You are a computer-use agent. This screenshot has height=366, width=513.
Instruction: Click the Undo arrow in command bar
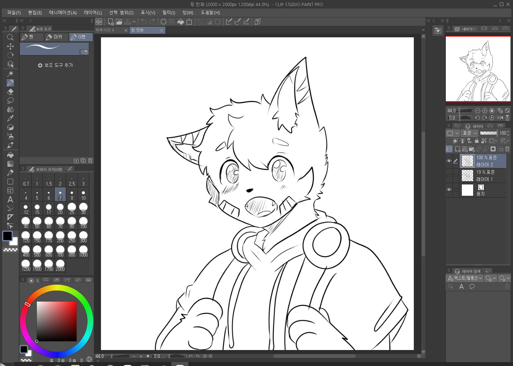(x=144, y=22)
